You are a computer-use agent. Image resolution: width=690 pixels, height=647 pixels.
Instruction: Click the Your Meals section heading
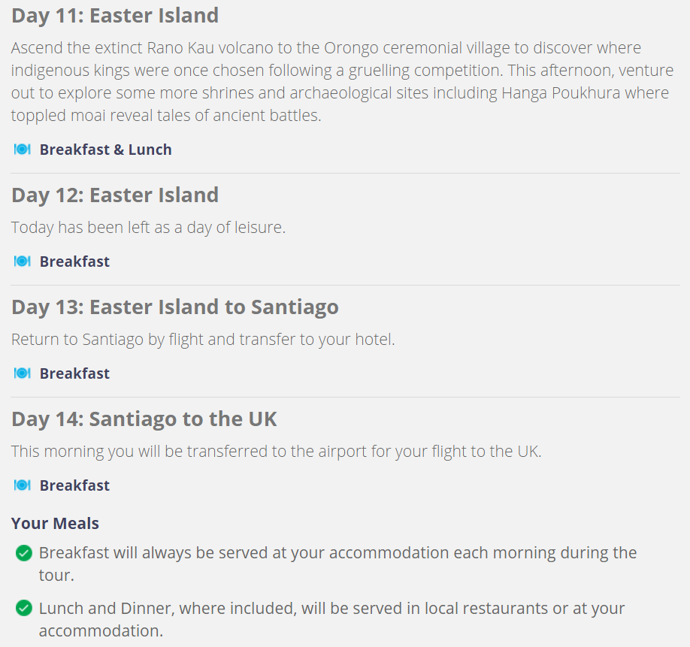[55, 524]
